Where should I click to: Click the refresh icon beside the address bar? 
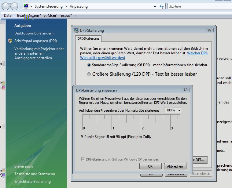(162, 6)
